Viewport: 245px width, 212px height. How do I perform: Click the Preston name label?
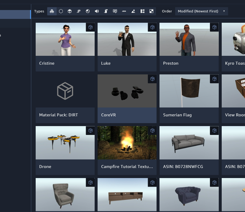(171, 63)
